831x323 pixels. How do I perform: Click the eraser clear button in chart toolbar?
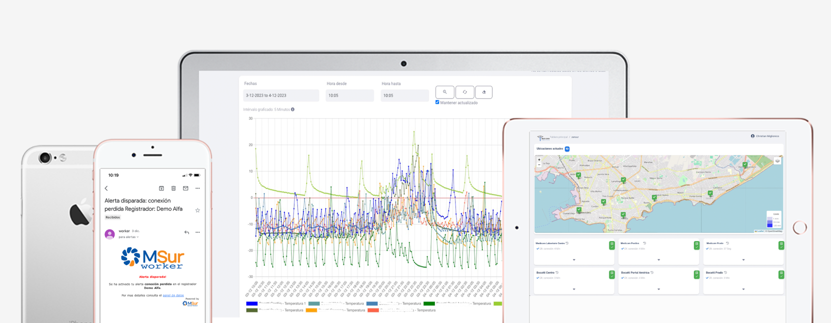(x=483, y=92)
